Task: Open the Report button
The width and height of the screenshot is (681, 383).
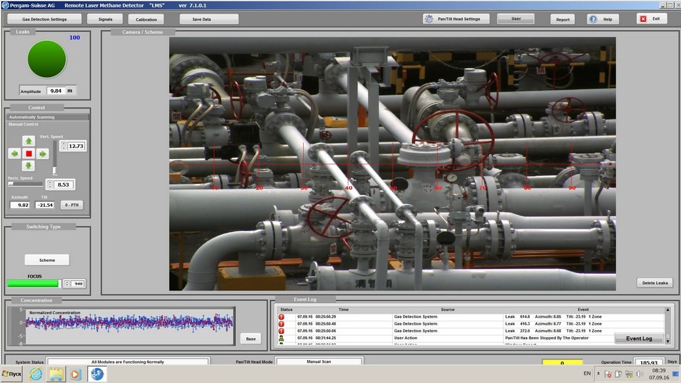Action: pos(563,20)
